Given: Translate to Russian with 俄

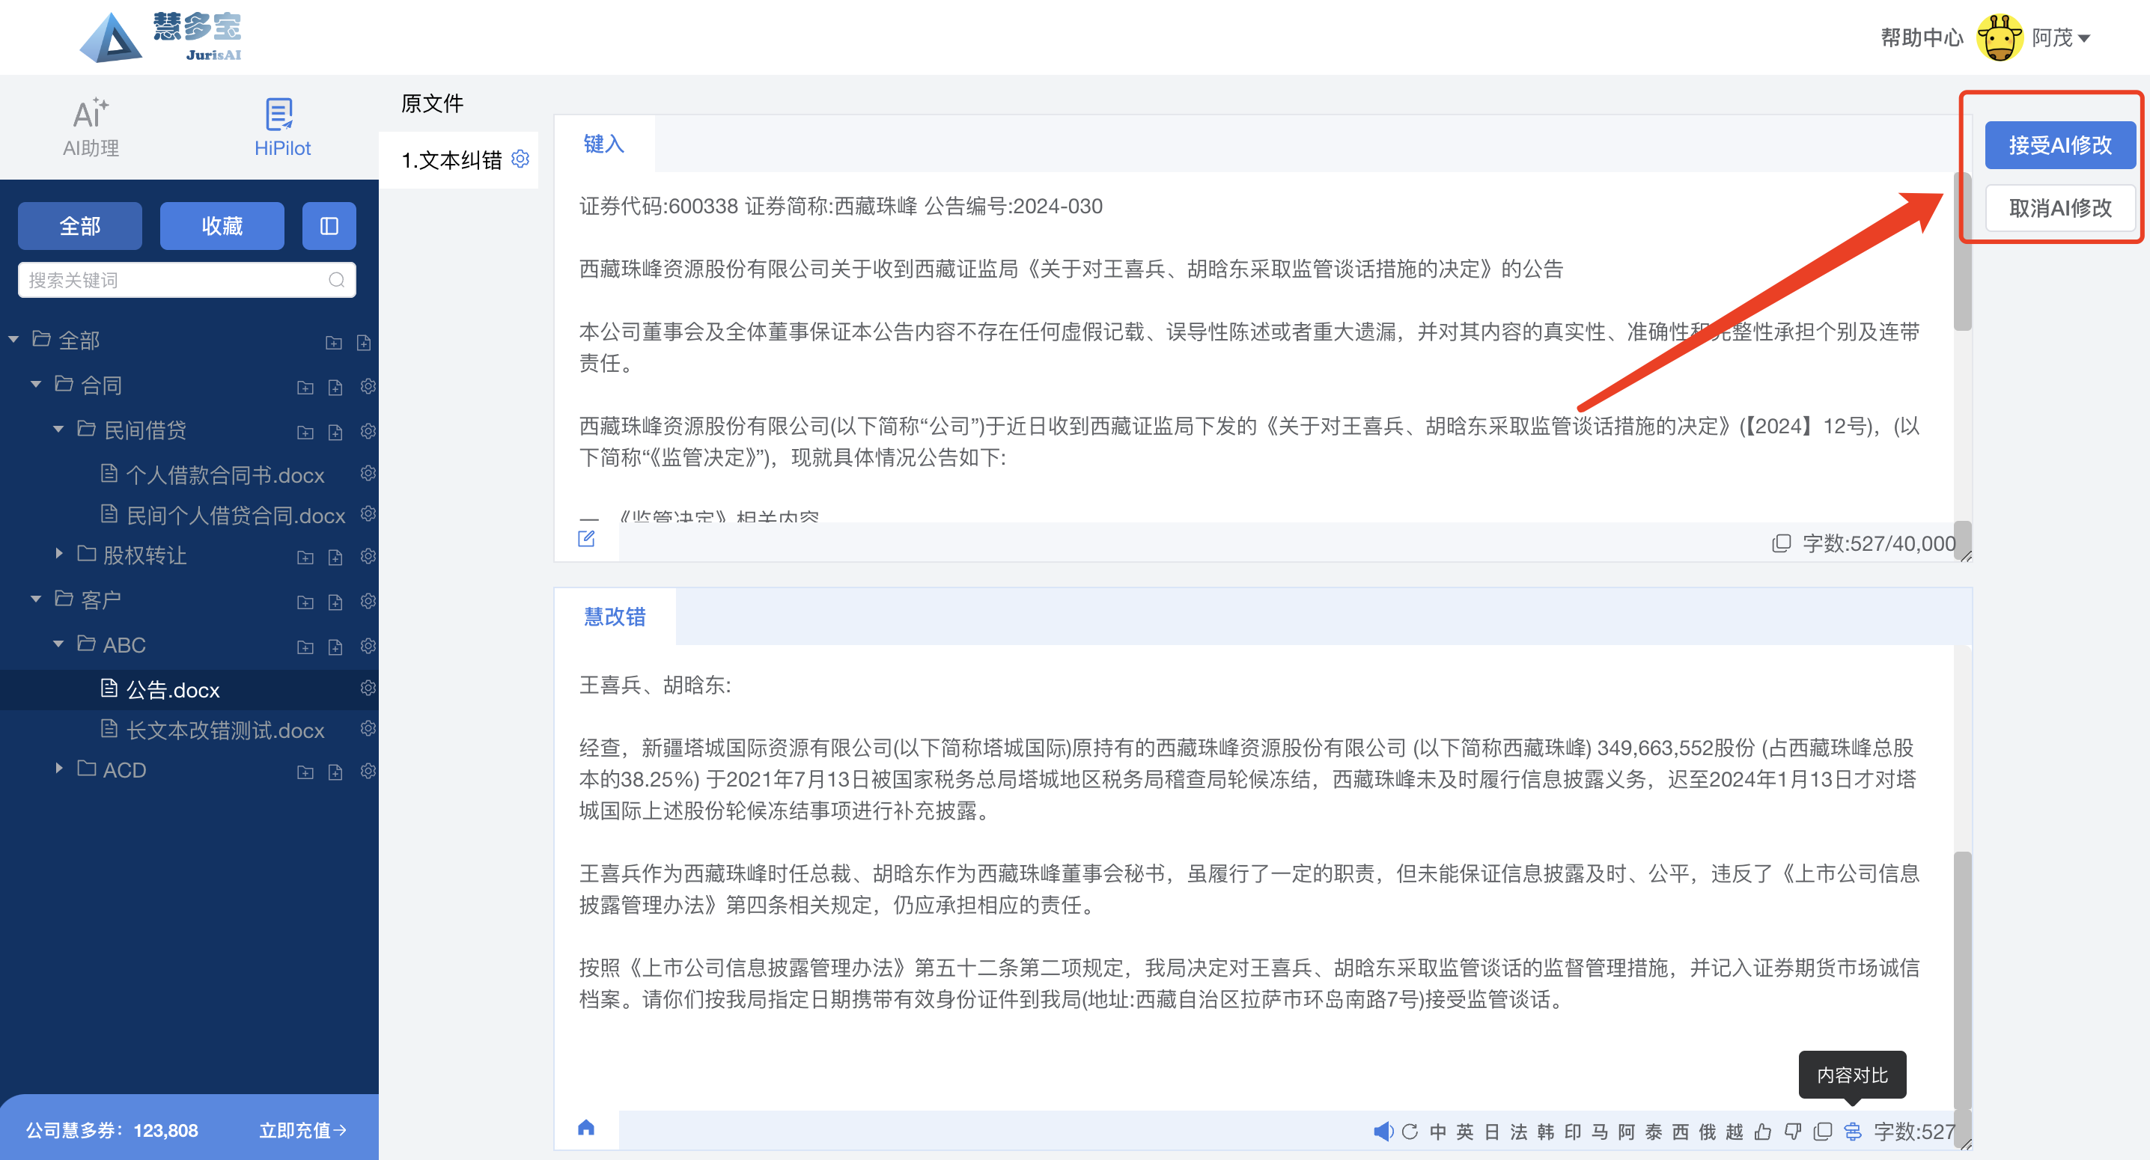Looking at the screenshot, I should click(x=1708, y=1131).
